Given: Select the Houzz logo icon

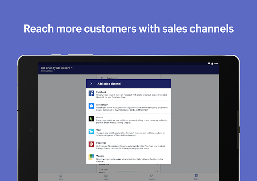Looking at the screenshot, I should pyautogui.click(x=91, y=119).
